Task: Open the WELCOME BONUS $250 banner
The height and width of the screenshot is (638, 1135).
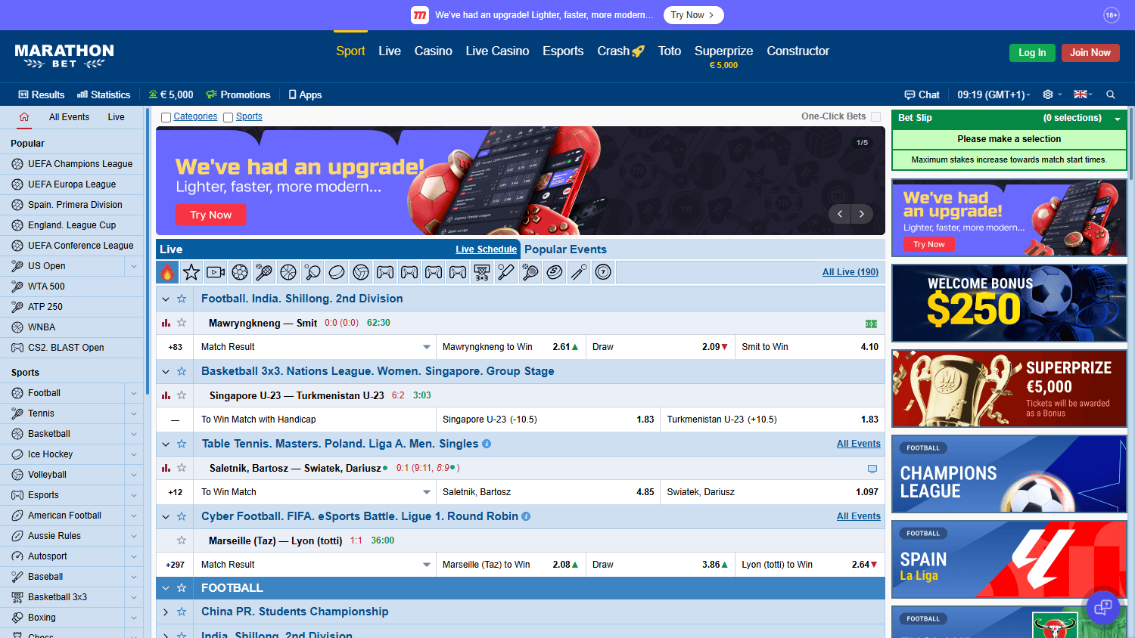Action: tap(1009, 303)
